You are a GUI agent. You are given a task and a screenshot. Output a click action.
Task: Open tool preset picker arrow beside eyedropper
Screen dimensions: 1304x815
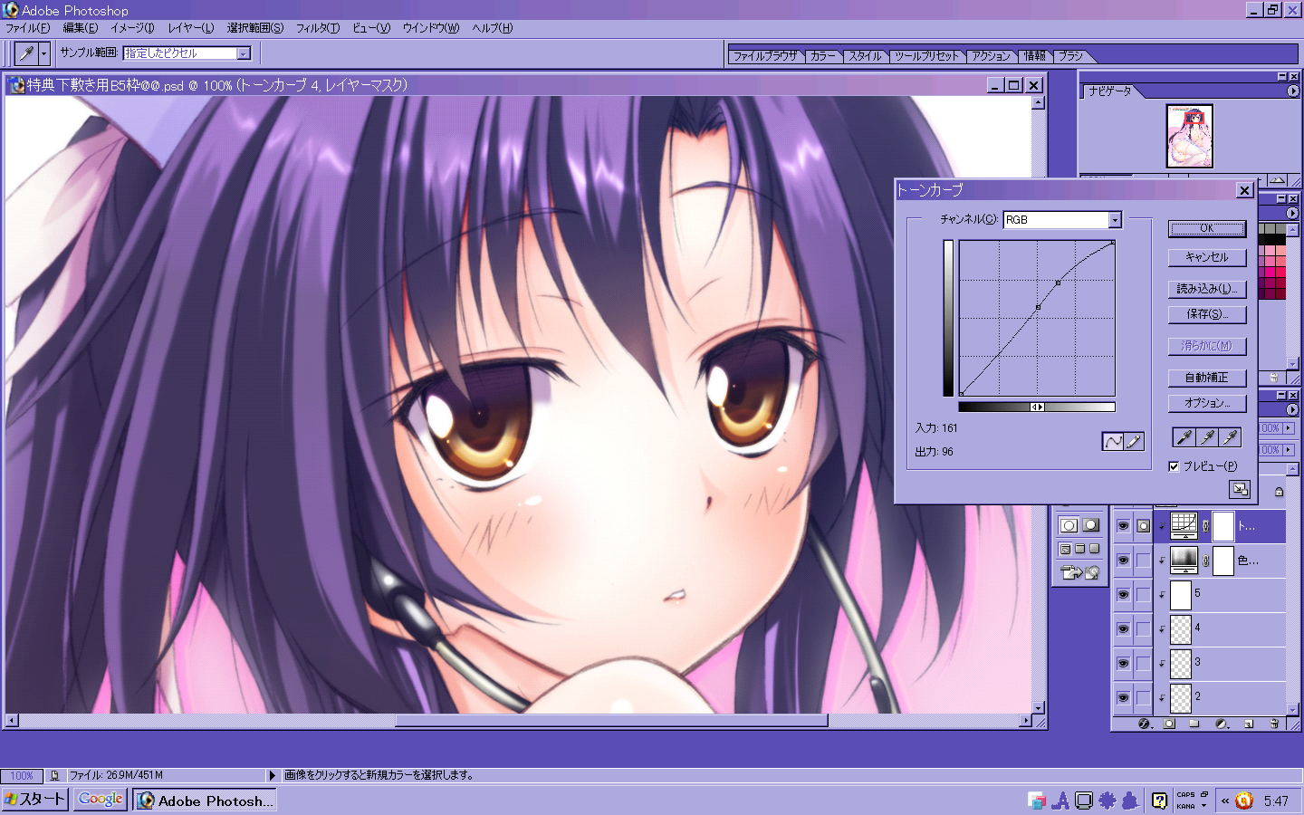(43, 53)
